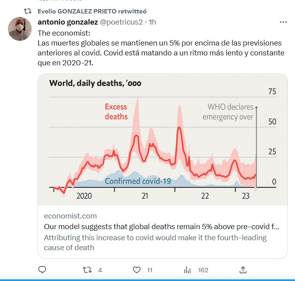Image resolution: width=295 pixels, height=281 pixels.
Task: Open tweet analytics bar chart icon
Action: coord(187,270)
